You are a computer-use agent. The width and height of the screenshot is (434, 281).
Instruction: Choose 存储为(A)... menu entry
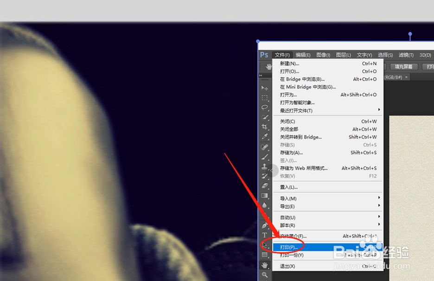coord(328,153)
